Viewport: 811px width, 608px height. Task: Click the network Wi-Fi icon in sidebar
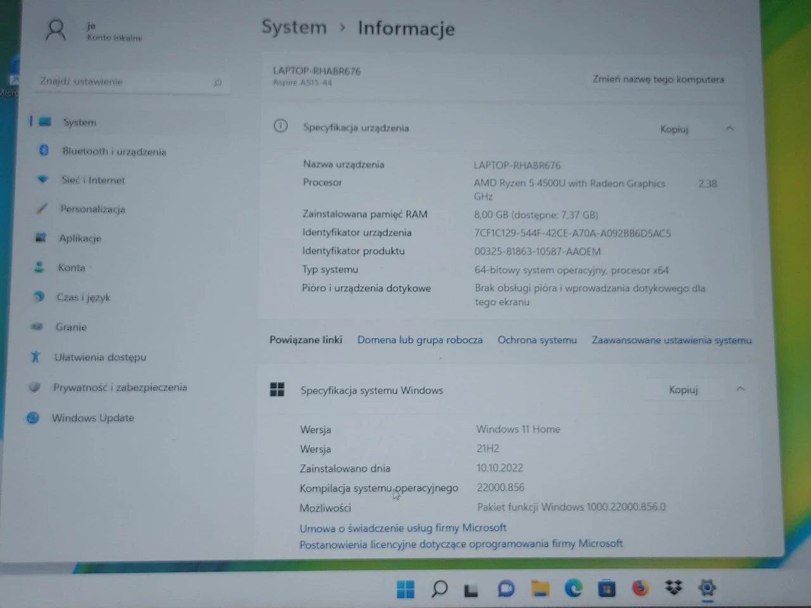[x=42, y=179]
